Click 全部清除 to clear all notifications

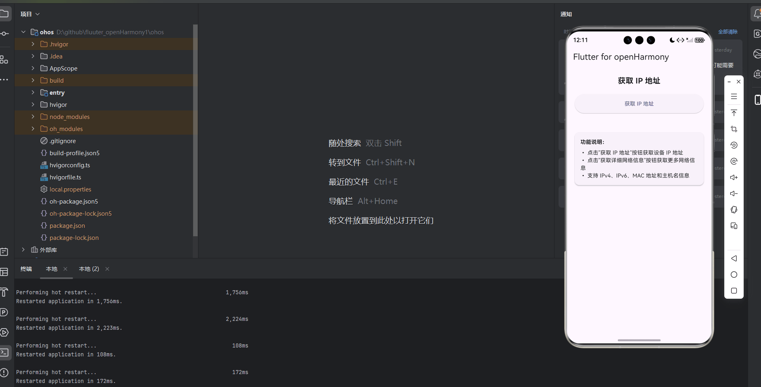(728, 32)
